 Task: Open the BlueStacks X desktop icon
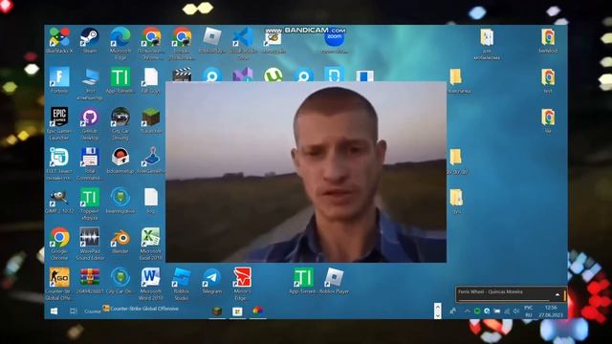point(59,40)
